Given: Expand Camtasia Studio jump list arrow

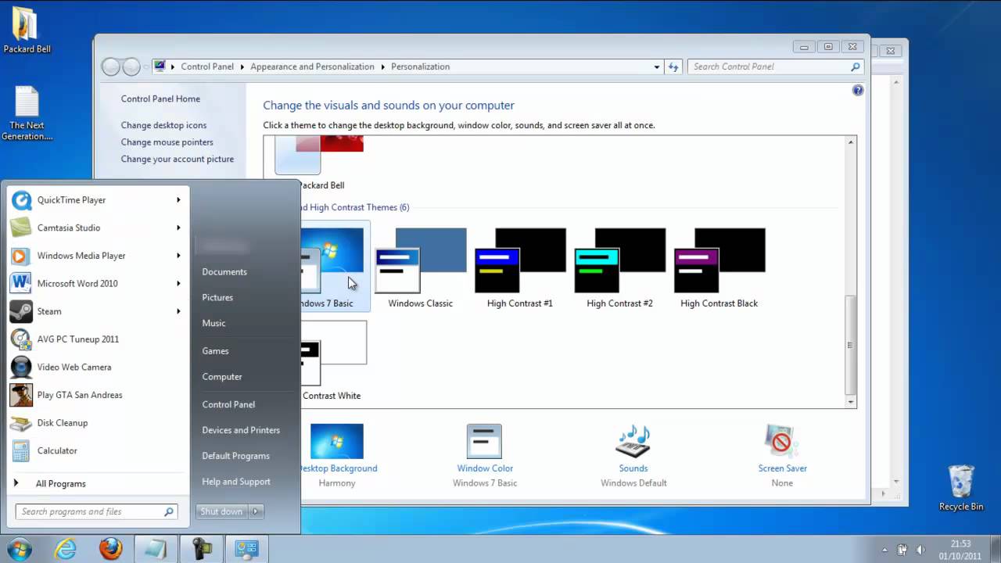Looking at the screenshot, I should 178,228.
